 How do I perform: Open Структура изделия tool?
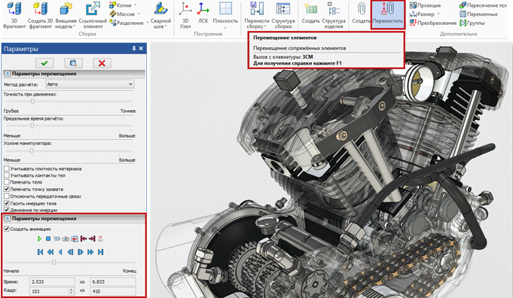(334, 15)
